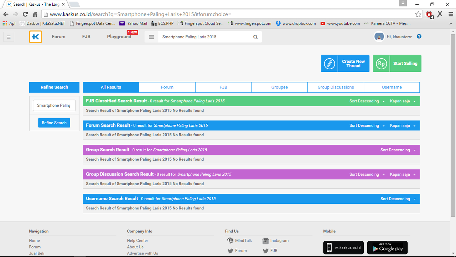Open the Kamera CCTV bookmark

pos(387,23)
